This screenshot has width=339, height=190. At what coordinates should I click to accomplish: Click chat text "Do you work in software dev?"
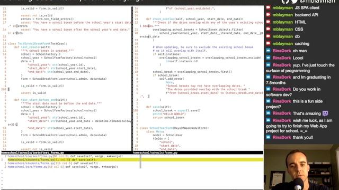coord(293,92)
